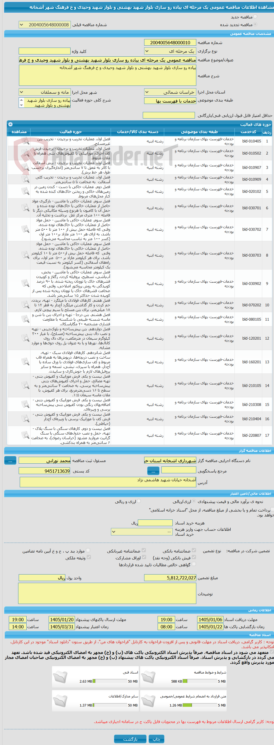Select ارزی/ریالی radio option
Screen dimensions: 274x745
coord(194,501)
